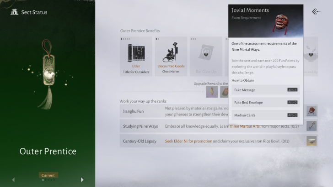Go to the next rank with right arrow
Image resolution: width=333 pixels, height=187 pixels.
pyautogui.click(x=82, y=180)
